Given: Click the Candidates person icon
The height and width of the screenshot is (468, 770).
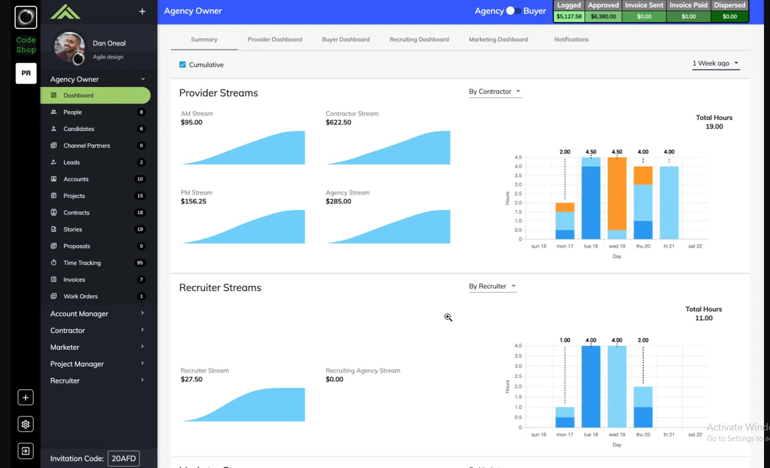Looking at the screenshot, I should (54, 128).
